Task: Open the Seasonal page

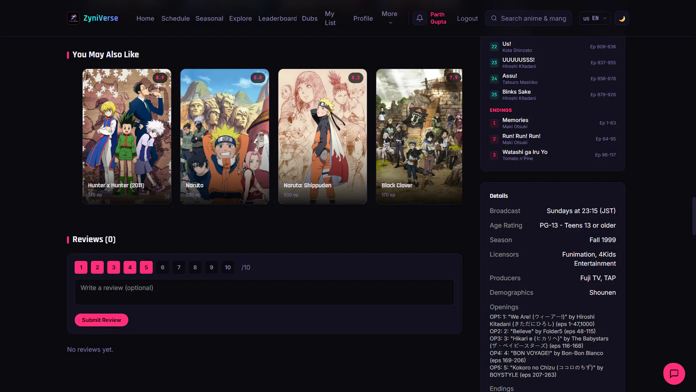Action: [x=209, y=19]
